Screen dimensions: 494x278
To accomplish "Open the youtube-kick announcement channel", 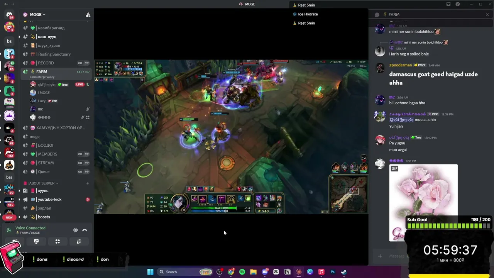I will 56,200.
